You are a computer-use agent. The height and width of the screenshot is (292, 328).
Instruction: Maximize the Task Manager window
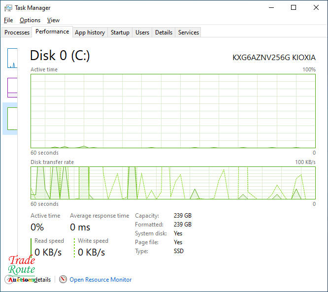point(294,8)
